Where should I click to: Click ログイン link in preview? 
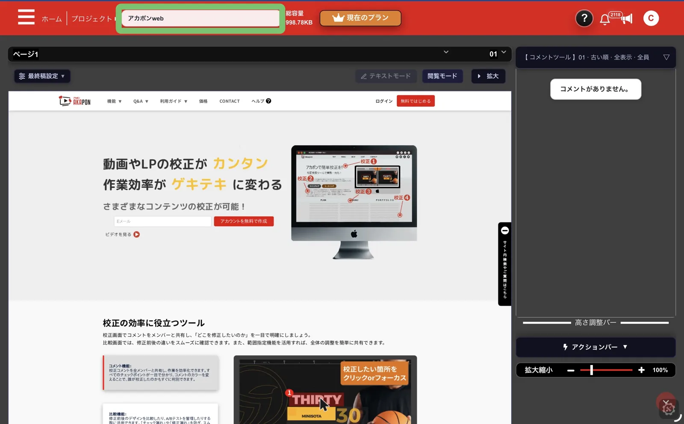(384, 101)
